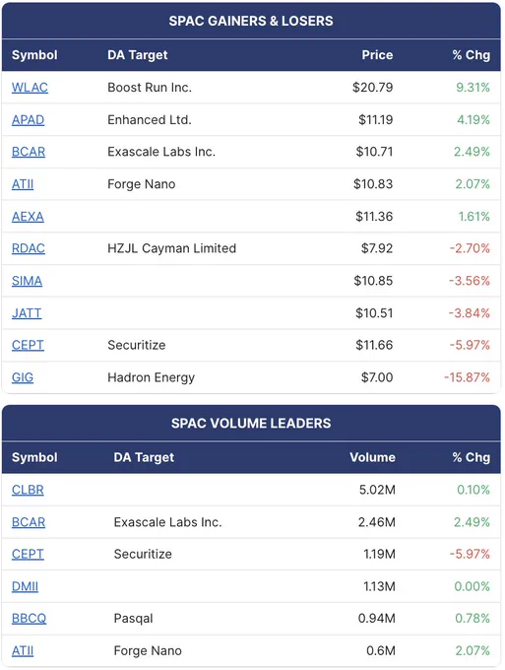This screenshot has width=505, height=670.
Task: Open the WLAC symbol link
Action: [30, 87]
